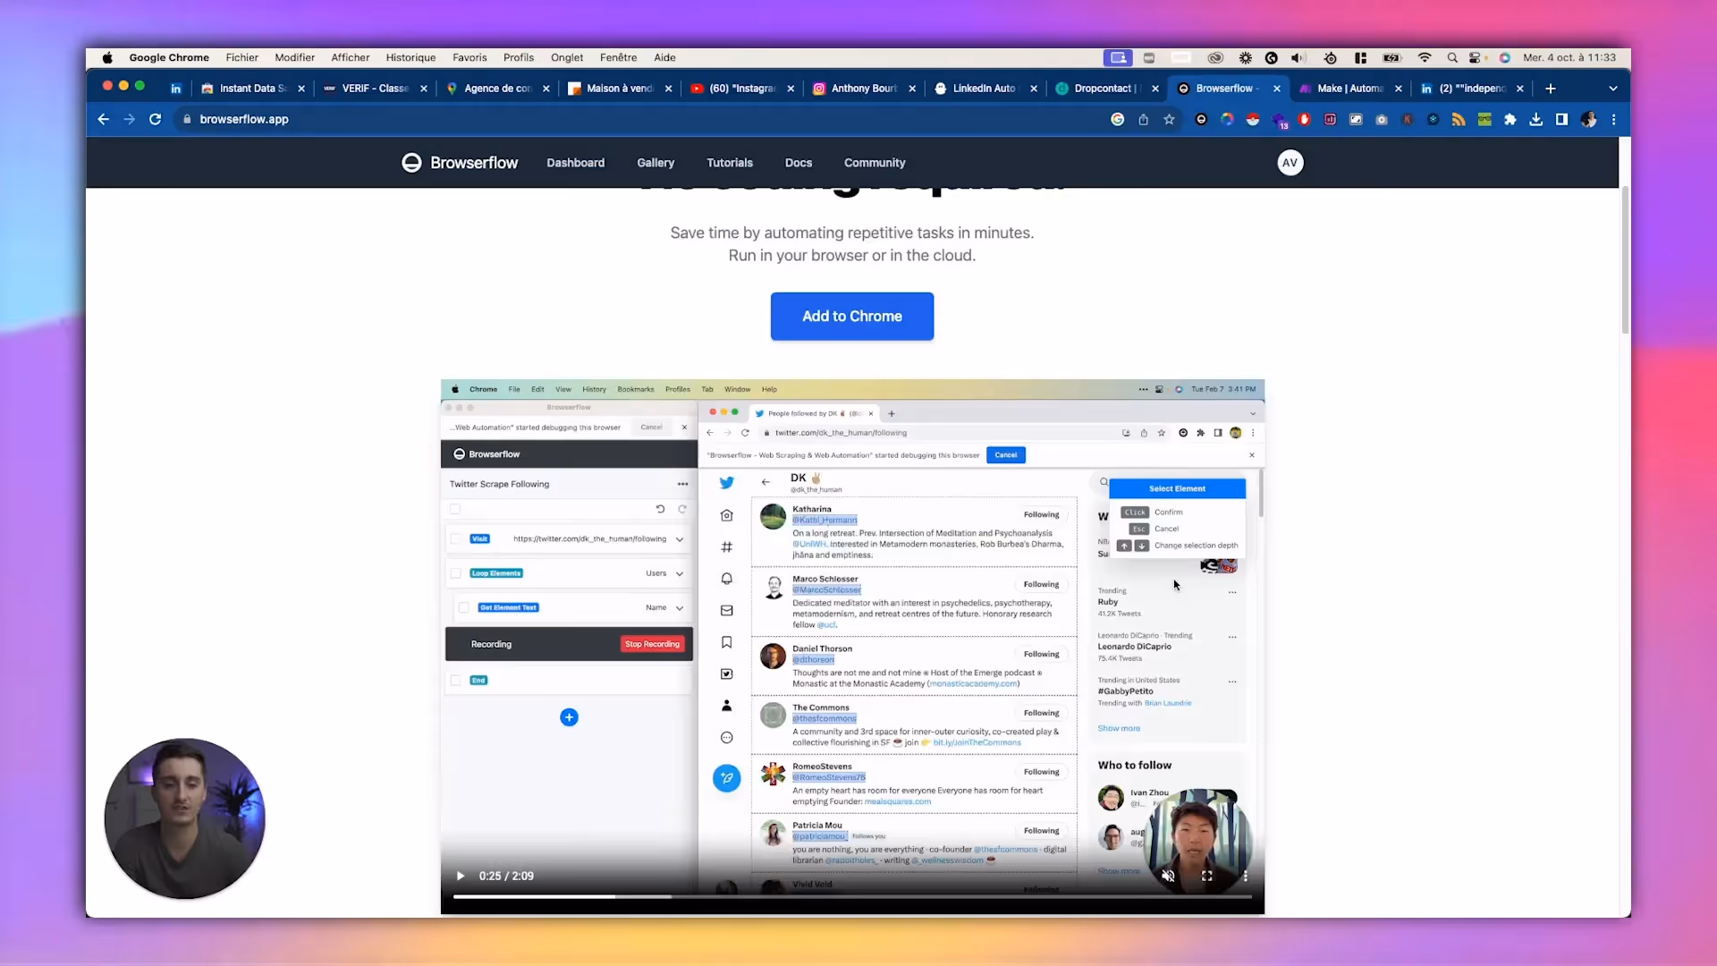The width and height of the screenshot is (1717, 966).
Task: Reload the browserflow.app page
Action: [156, 119]
